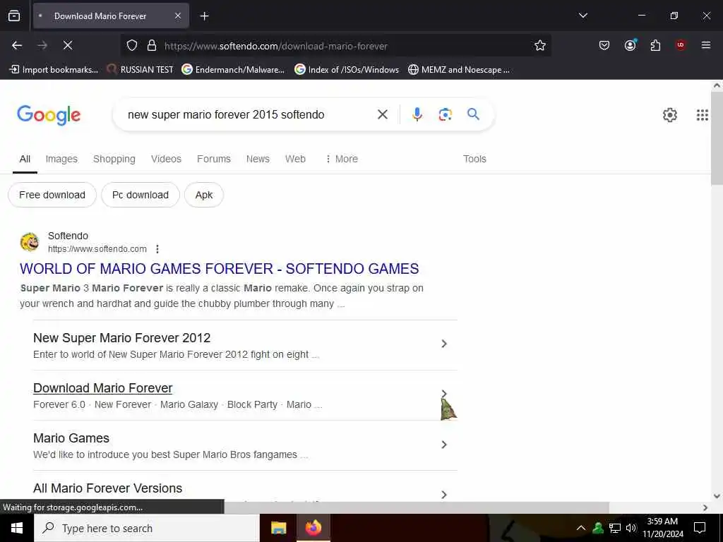
Task: Click the horizontal page scrollbar thumb
Action: coord(417,507)
